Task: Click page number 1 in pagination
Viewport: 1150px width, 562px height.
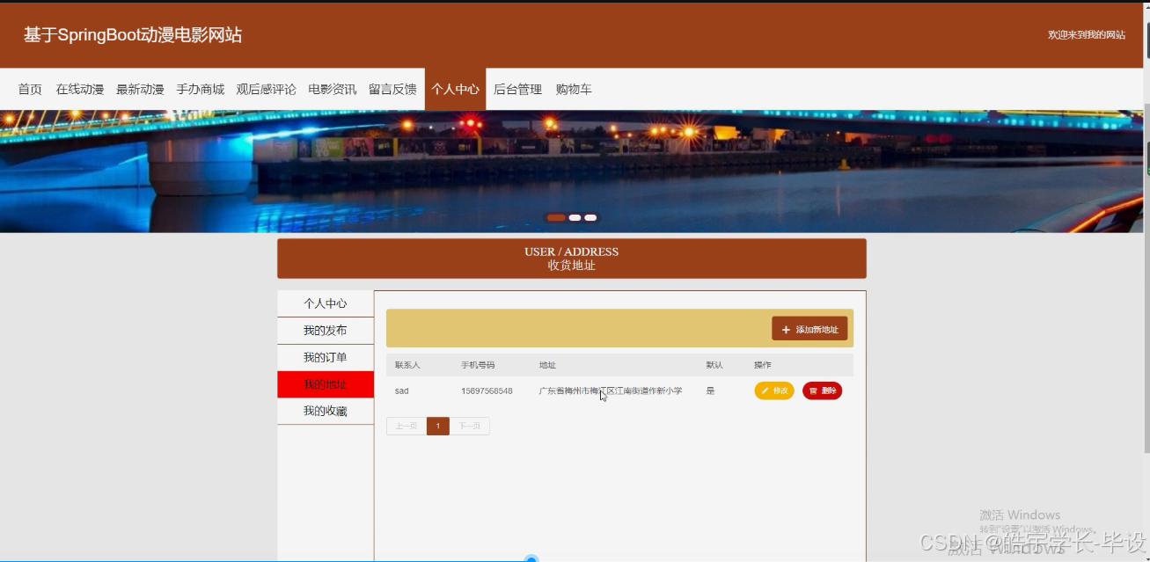Action: [437, 426]
